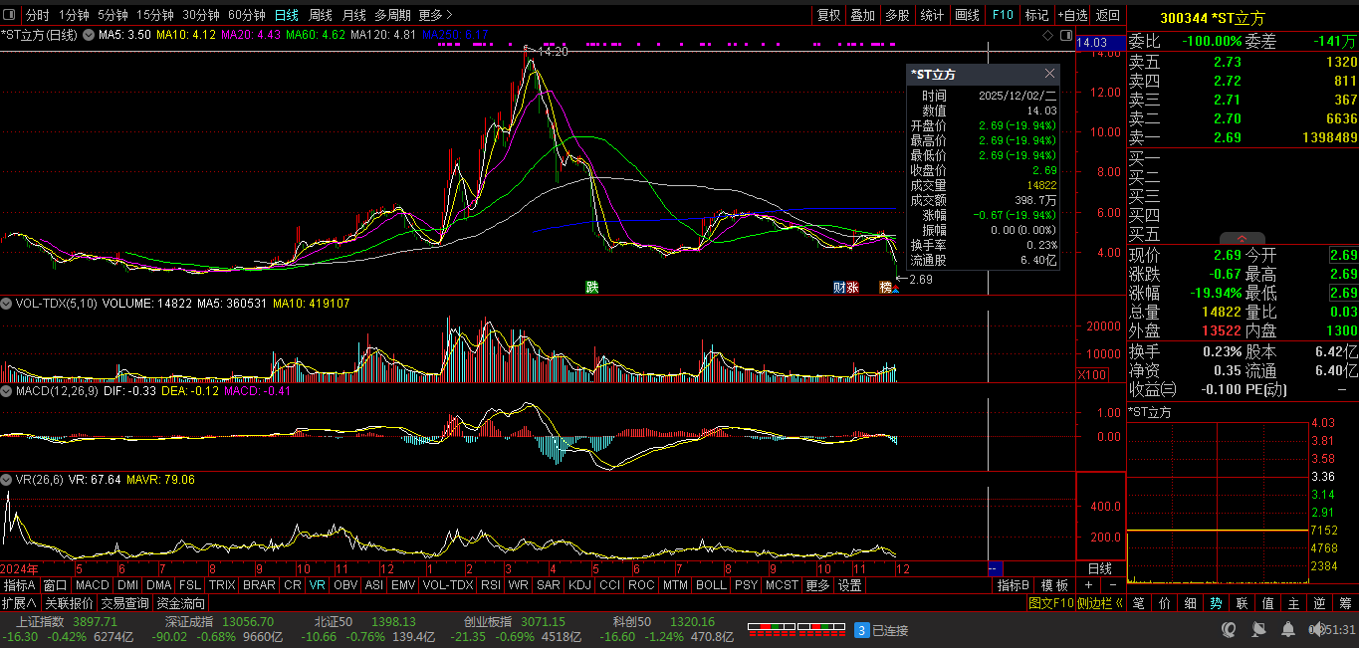Image resolution: width=1359 pixels, height=648 pixels.
Task: Click the plus zoom-in button below 日线
Action: pos(1088,585)
